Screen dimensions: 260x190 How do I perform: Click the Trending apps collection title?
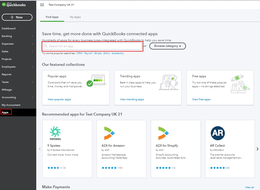click(x=130, y=76)
